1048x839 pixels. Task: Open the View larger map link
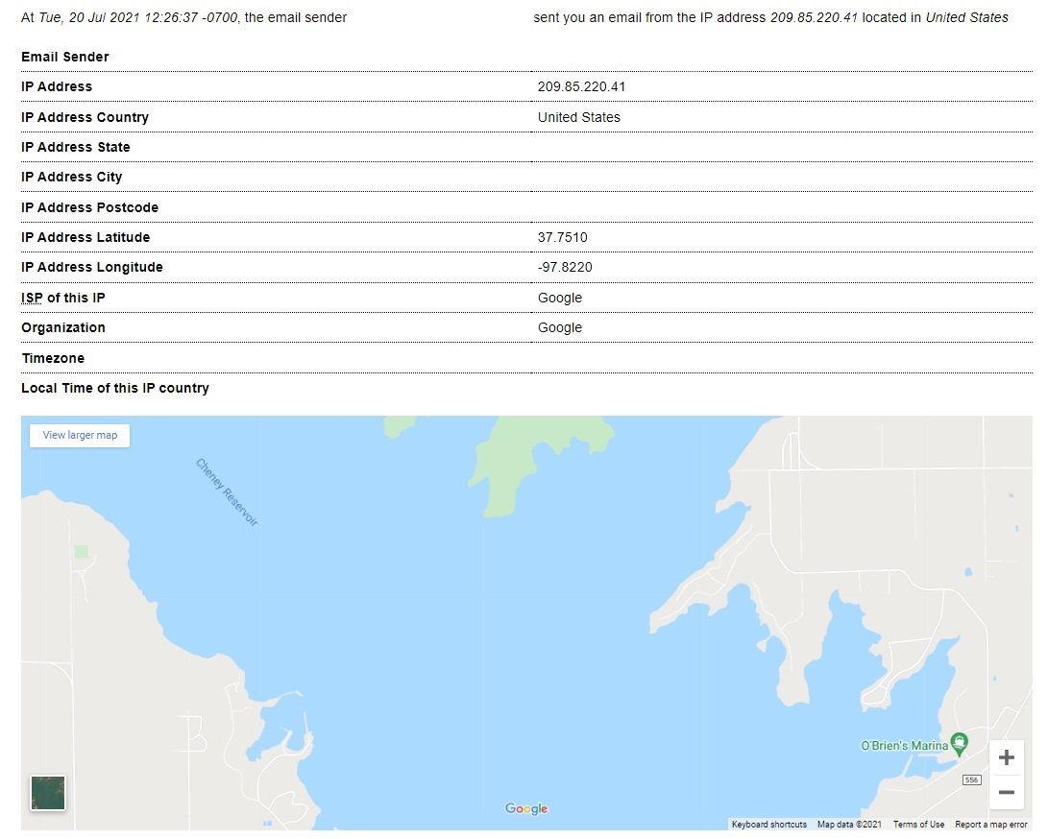click(80, 436)
